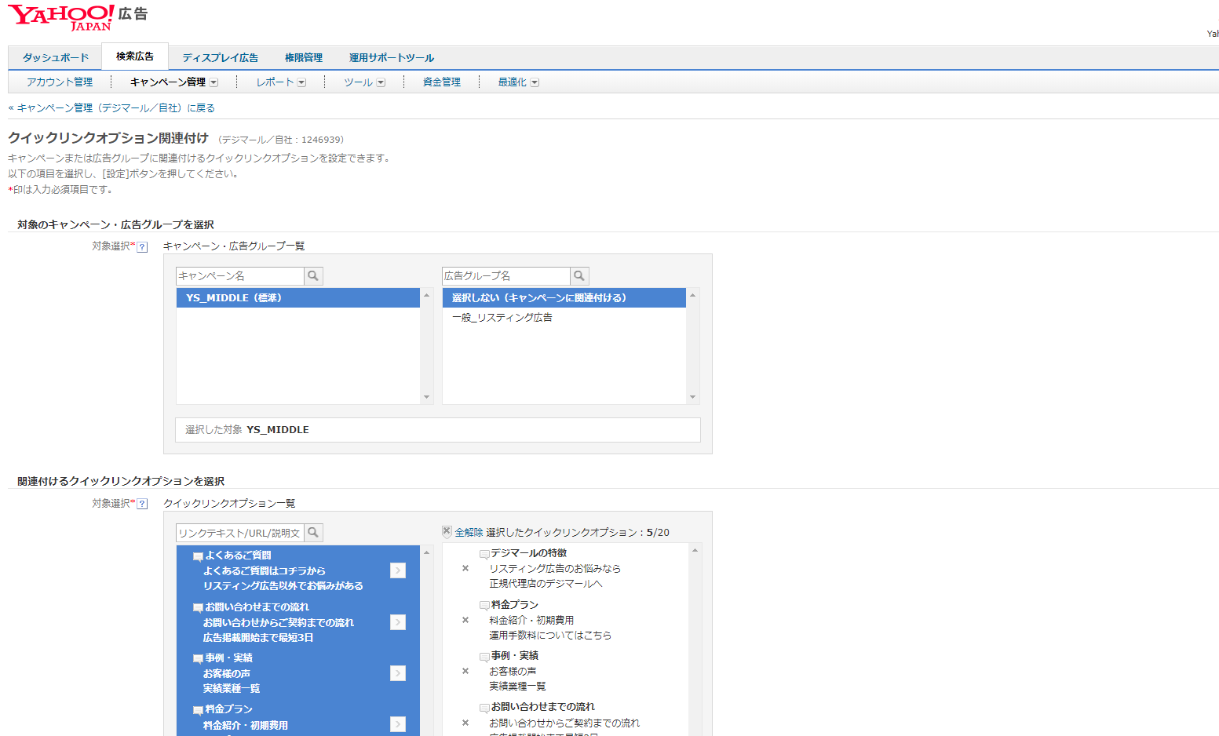Switch to the 権限管理 tab
The width and height of the screenshot is (1219, 736).
[304, 57]
